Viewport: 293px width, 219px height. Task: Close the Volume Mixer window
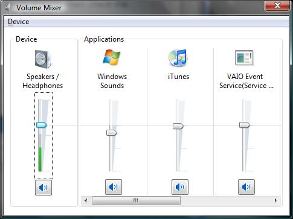point(277,5)
